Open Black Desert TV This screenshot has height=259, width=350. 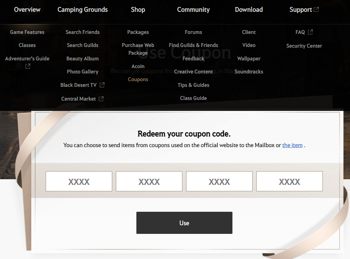(78, 85)
